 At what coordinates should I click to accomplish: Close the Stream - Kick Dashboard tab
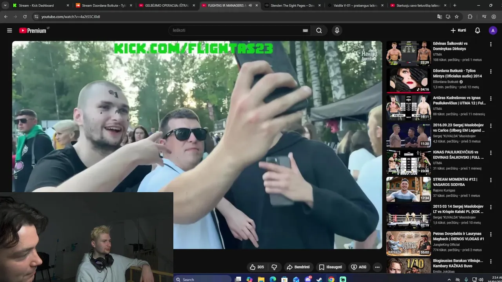click(x=68, y=5)
